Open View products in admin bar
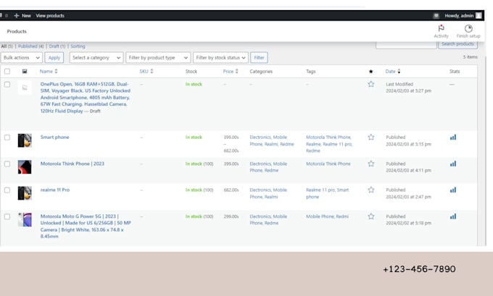 [x=50, y=16]
